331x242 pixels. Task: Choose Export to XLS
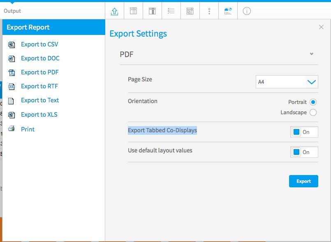[x=39, y=114]
